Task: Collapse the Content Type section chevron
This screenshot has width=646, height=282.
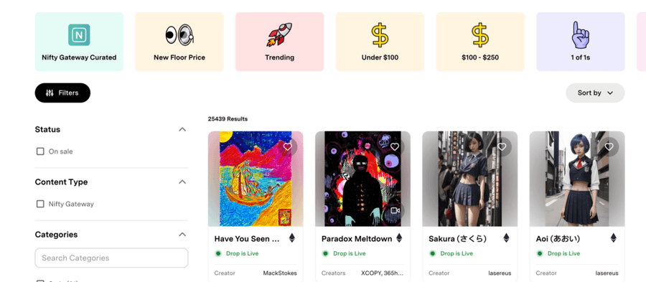Action: (182, 182)
